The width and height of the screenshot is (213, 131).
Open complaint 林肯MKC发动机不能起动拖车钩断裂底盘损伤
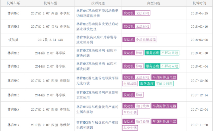pos(98,13)
